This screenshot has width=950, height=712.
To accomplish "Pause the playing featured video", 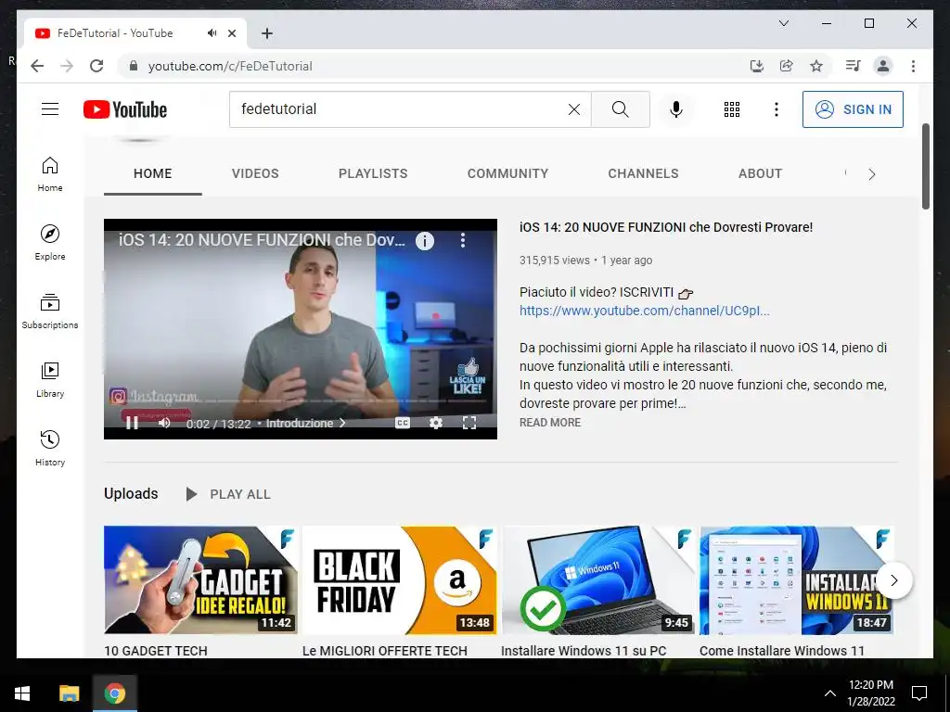I will (x=132, y=423).
